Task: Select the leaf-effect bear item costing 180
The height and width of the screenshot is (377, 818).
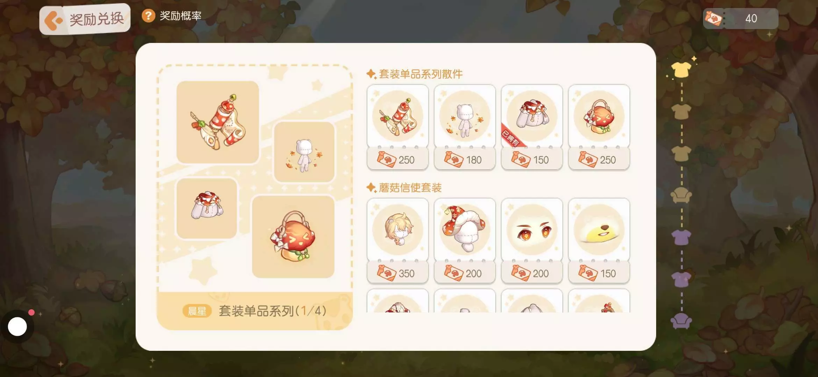Action: tap(465, 127)
